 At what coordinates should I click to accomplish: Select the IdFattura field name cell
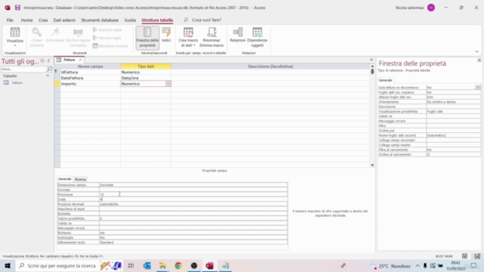coord(91,73)
